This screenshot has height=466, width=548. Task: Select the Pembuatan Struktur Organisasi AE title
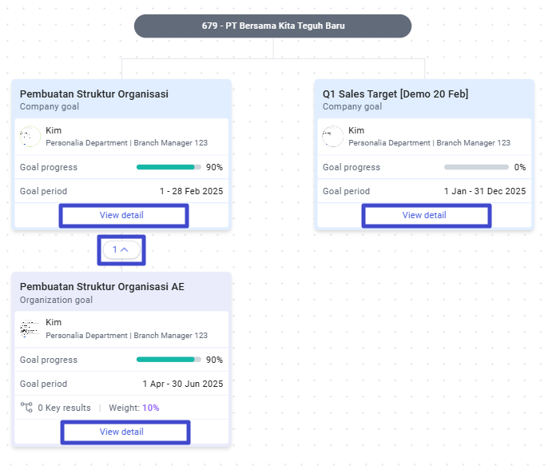coord(102,287)
